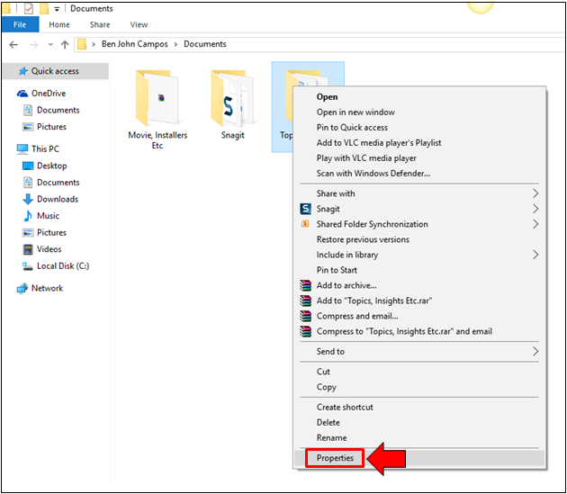The image size is (567, 494).
Task: Expand the Include in library submenu
Action: (x=535, y=255)
